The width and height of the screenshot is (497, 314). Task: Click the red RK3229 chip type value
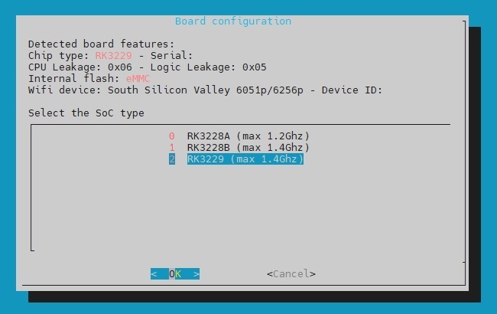[x=113, y=56]
